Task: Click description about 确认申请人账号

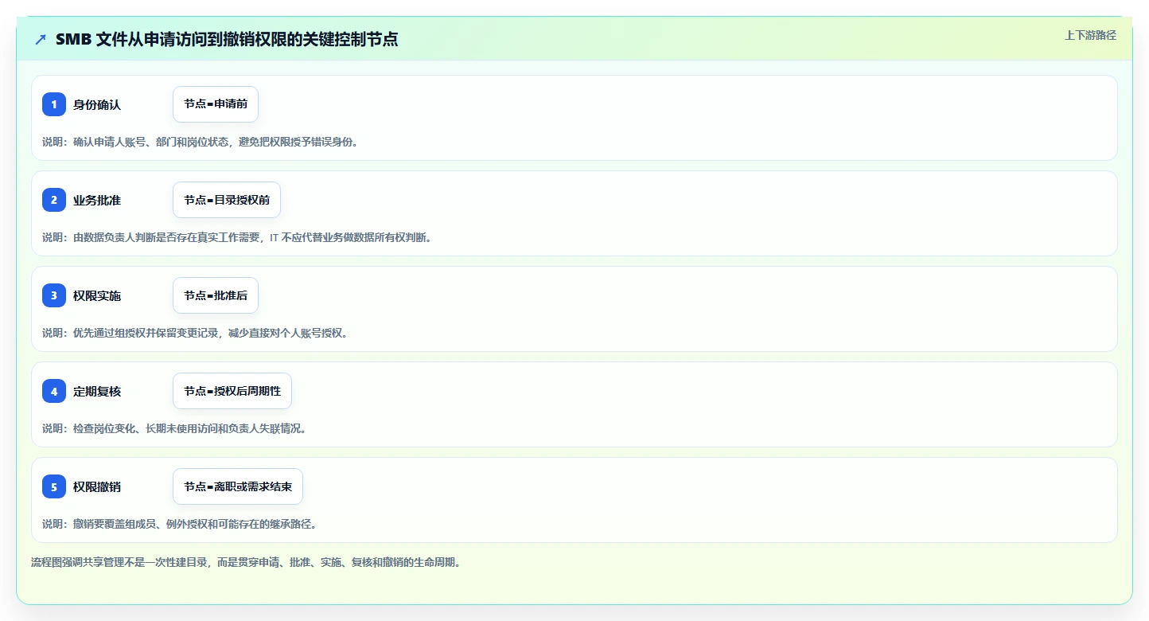Action: click(x=200, y=142)
